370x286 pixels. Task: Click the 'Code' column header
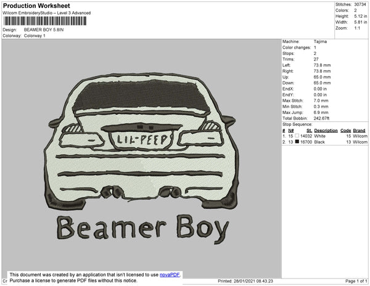coord(346,131)
